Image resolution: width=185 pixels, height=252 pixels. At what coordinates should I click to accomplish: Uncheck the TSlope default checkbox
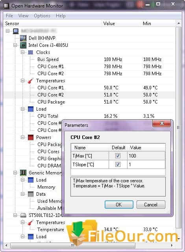click(x=118, y=164)
